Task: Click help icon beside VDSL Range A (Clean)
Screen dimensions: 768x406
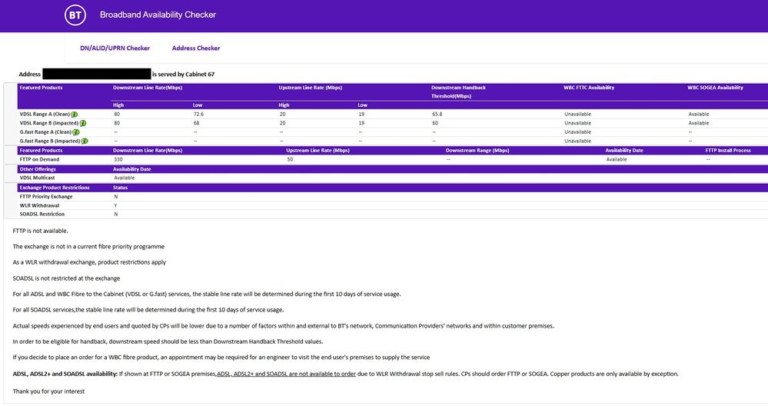Action: [x=75, y=114]
